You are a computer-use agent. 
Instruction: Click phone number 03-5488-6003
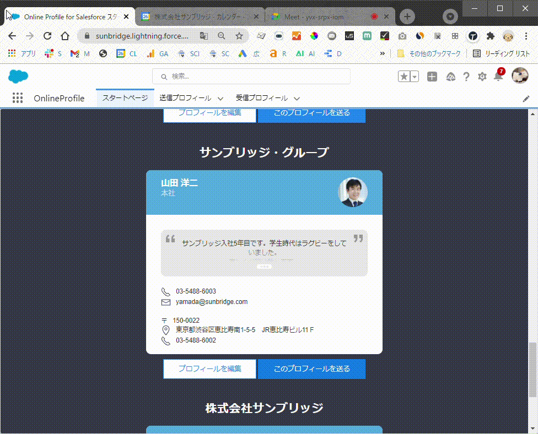196,291
